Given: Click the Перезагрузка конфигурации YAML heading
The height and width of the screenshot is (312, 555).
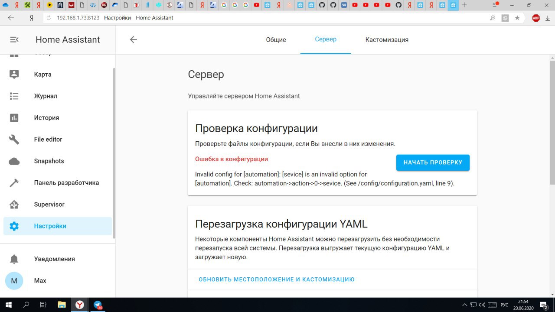Looking at the screenshot, I should tap(281, 224).
